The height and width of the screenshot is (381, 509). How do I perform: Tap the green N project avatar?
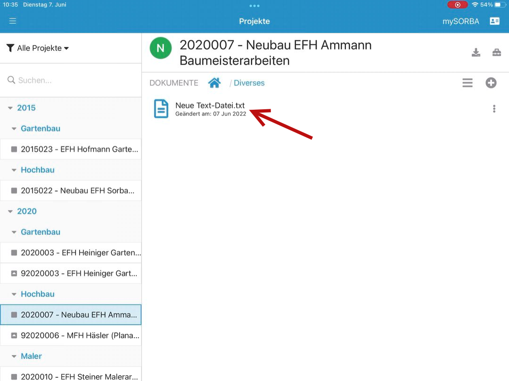[160, 48]
